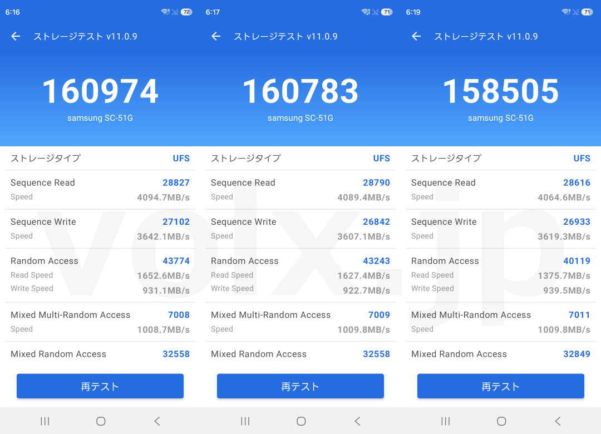Open the recent apps overview button
This screenshot has width=601, height=434.
(x=45, y=421)
